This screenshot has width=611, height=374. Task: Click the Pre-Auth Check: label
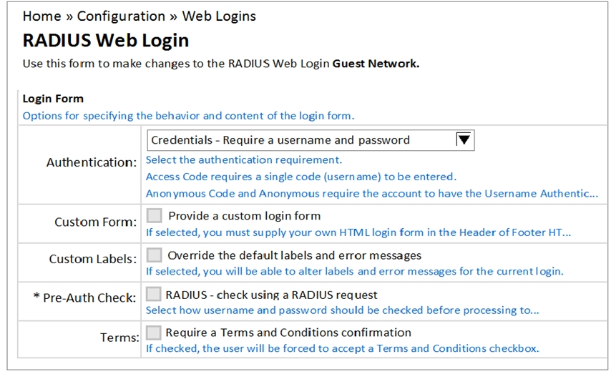coord(84,297)
